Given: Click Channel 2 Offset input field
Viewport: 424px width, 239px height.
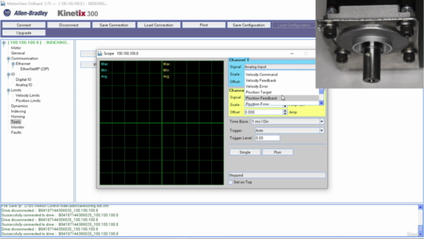Looking at the screenshot, I should click(264, 112).
